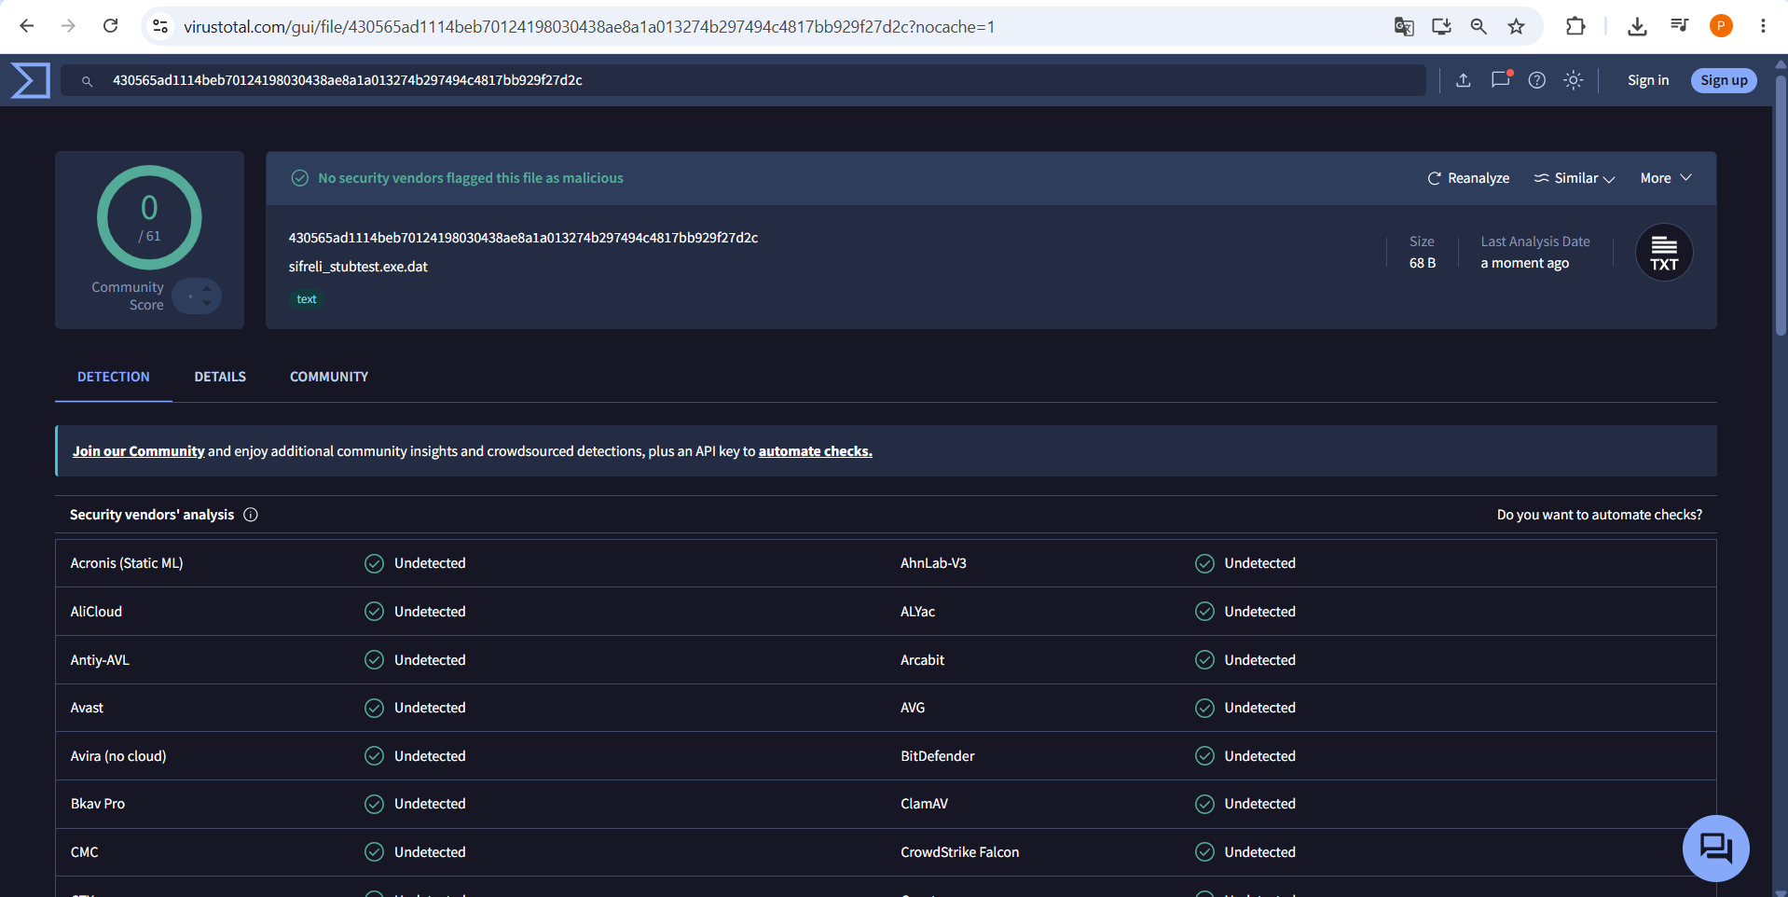Open the Chrome profile avatar
Screen dimensions: 1788x897
1721,26
